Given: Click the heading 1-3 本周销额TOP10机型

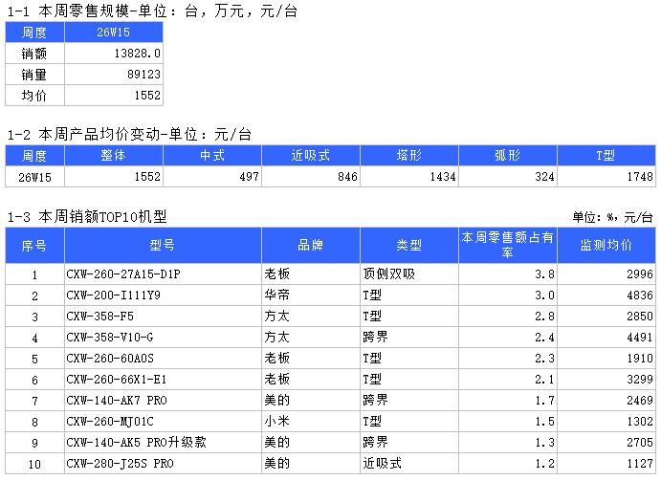Looking at the screenshot, I should (87, 217).
